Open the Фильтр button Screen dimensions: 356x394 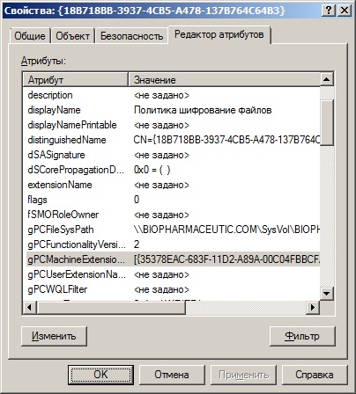click(x=302, y=336)
